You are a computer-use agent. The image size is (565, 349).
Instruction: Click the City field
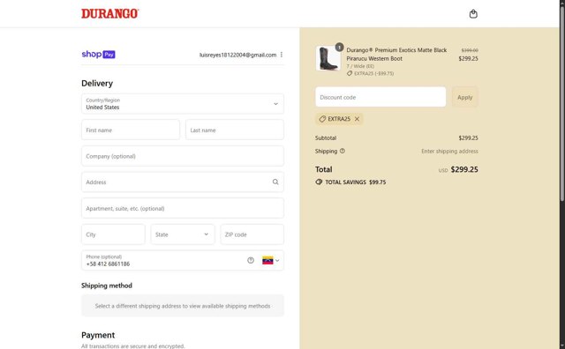point(113,234)
